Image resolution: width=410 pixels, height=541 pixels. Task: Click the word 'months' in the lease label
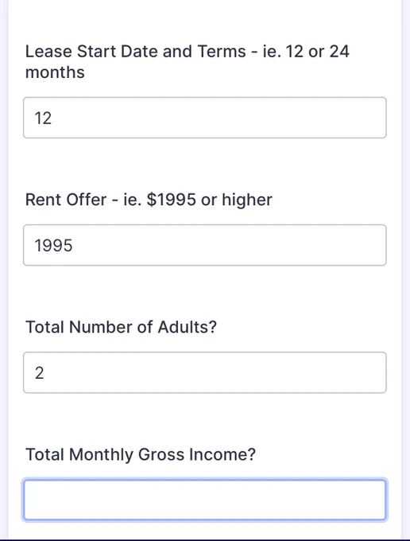click(55, 72)
